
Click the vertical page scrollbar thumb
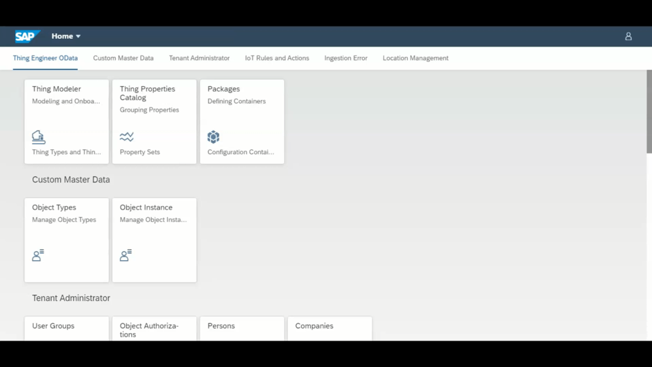tap(649, 112)
